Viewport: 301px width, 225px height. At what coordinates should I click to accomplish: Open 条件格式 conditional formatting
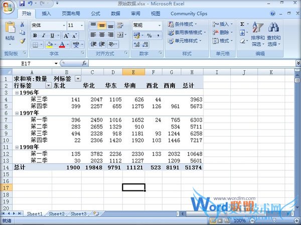(x=183, y=24)
